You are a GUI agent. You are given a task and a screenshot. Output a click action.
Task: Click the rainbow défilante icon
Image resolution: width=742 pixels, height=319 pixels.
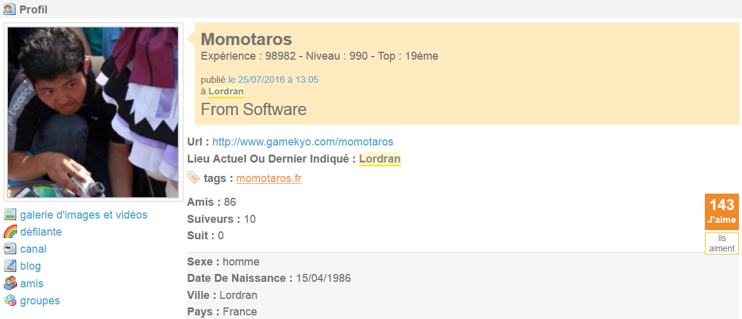(10, 232)
